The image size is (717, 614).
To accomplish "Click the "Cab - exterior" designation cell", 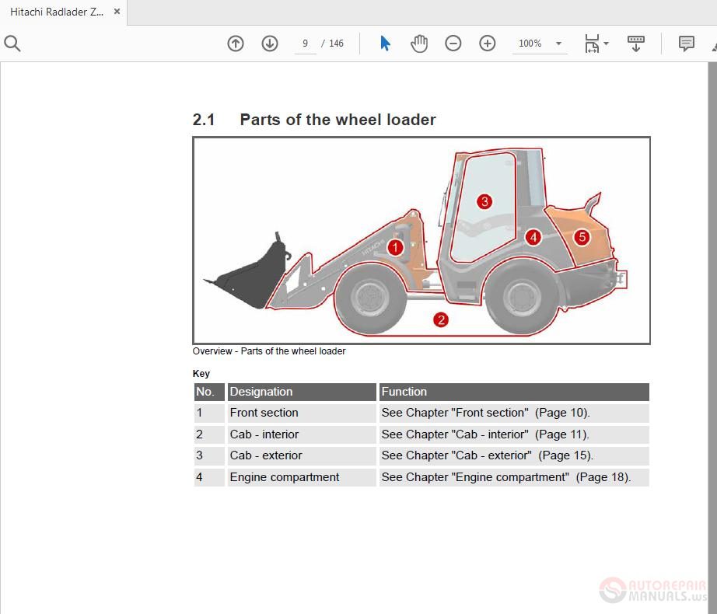I will [x=302, y=456].
